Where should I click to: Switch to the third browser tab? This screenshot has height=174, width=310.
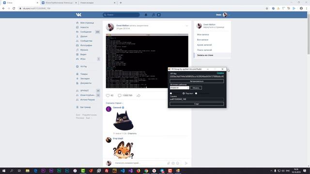(97, 3)
